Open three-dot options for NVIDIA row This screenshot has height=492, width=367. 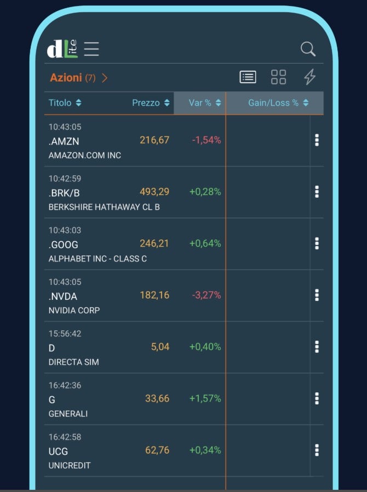[317, 295]
